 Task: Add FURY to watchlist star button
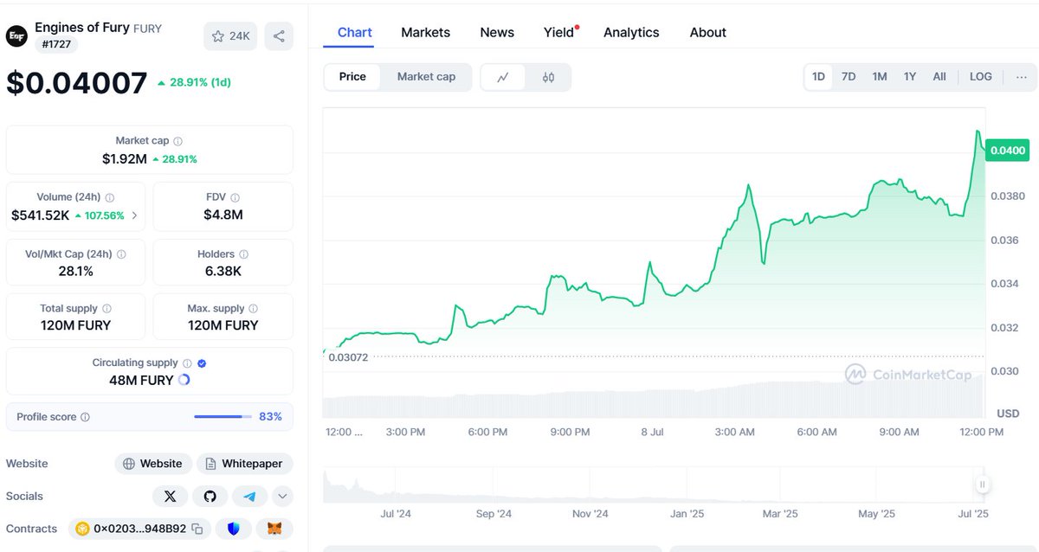click(x=230, y=36)
